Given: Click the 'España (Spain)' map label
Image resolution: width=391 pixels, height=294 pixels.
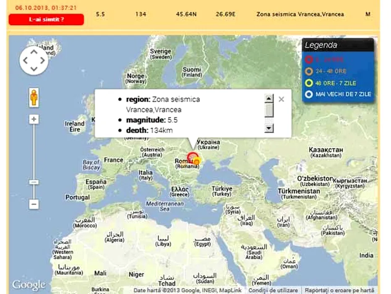Looking at the screenshot, I should 96,184.
